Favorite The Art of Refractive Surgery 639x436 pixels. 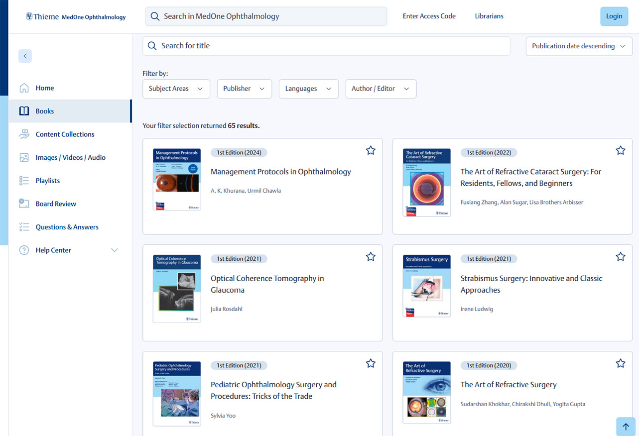pos(621,363)
